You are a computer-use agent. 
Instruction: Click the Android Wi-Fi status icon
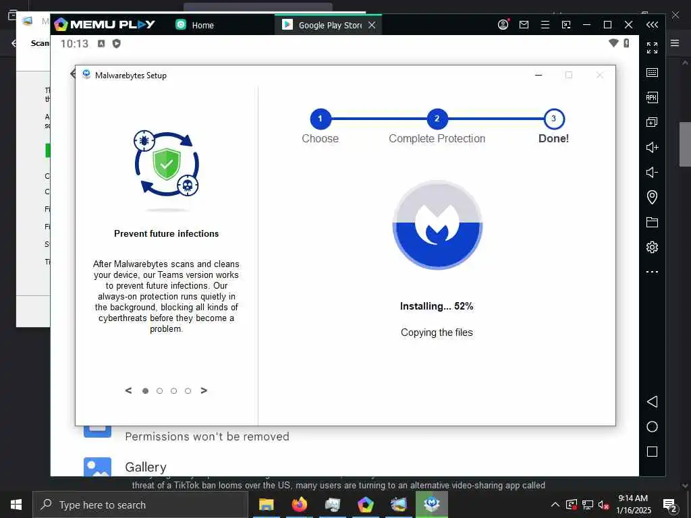point(613,42)
